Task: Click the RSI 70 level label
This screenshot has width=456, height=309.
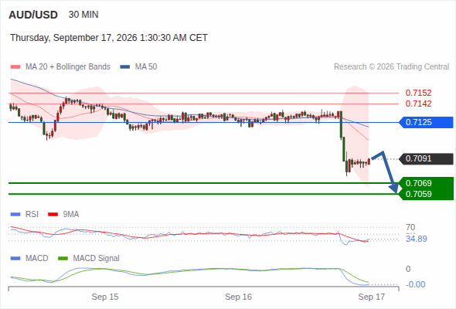Action: tap(410, 227)
